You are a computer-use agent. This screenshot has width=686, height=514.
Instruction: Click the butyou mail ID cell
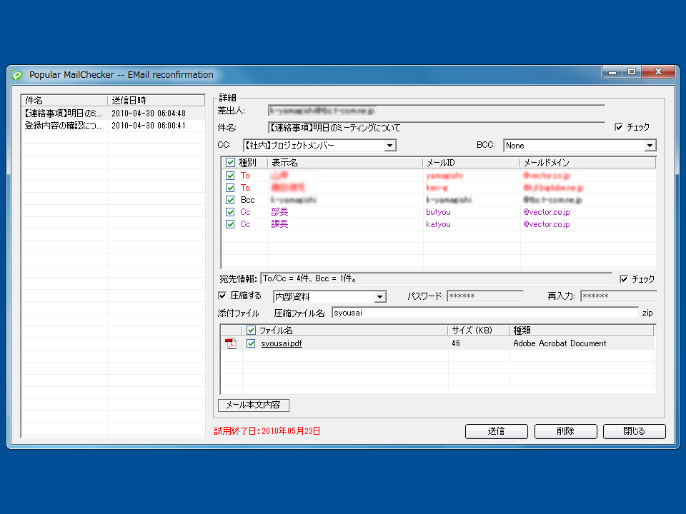pyautogui.click(x=438, y=212)
